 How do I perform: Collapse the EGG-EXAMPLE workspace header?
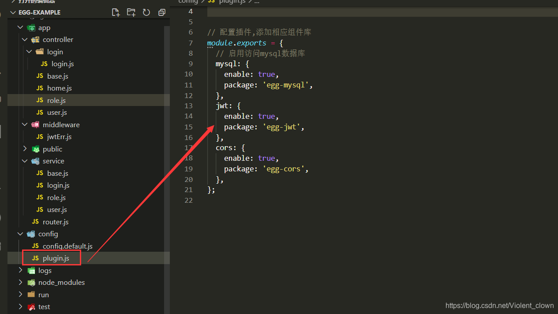12,12
